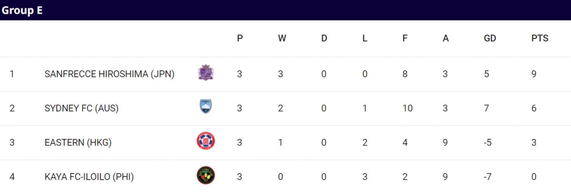Select the KAYA FC-ILOILO (PHI) team name
This screenshot has width=571, height=192.
(x=89, y=177)
